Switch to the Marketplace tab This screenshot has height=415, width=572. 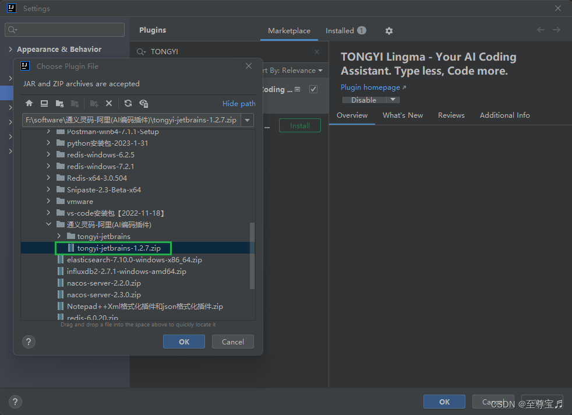(289, 31)
